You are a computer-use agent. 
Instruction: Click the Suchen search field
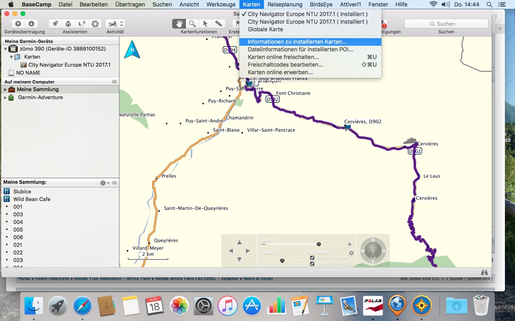(446, 24)
